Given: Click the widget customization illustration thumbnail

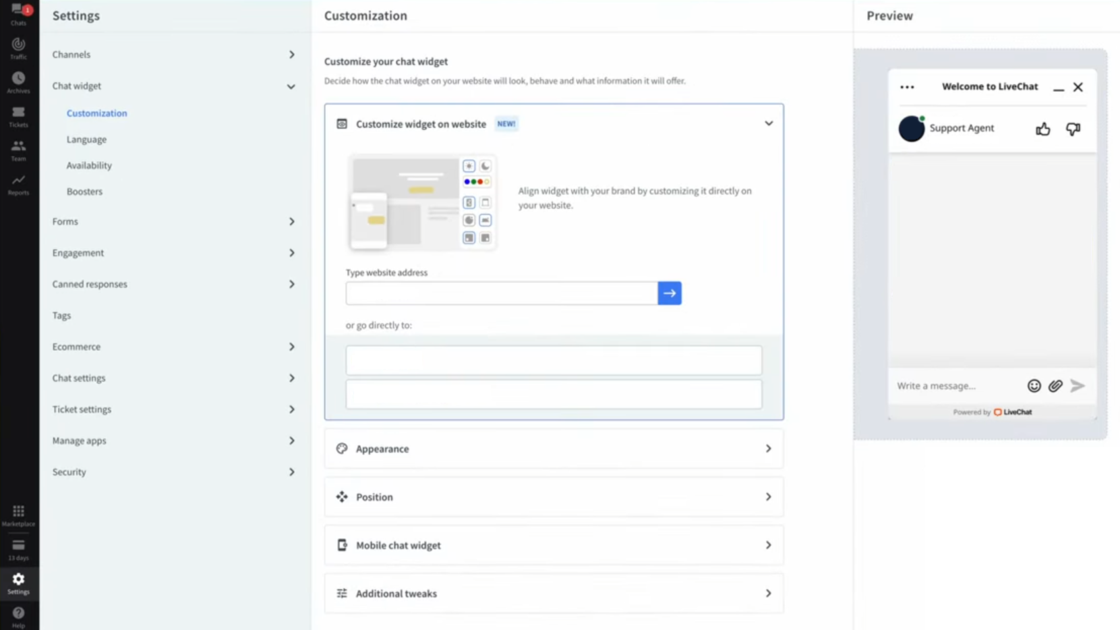Looking at the screenshot, I should pyautogui.click(x=422, y=202).
